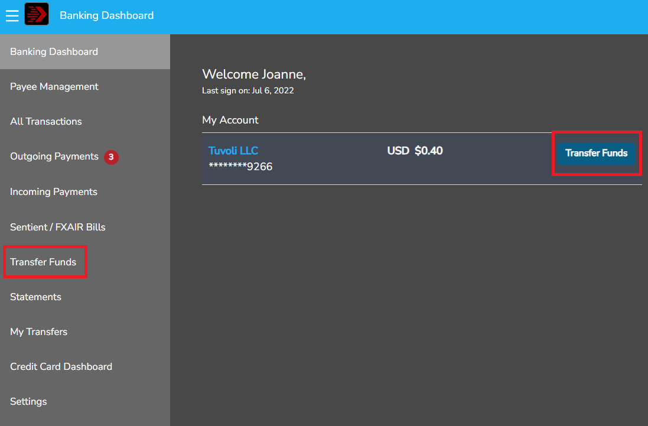Open Settings in the sidebar
Image resolution: width=648 pixels, height=426 pixels.
(28, 401)
